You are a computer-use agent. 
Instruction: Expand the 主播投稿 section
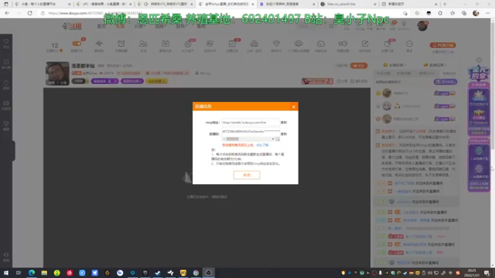[x=395, y=65]
